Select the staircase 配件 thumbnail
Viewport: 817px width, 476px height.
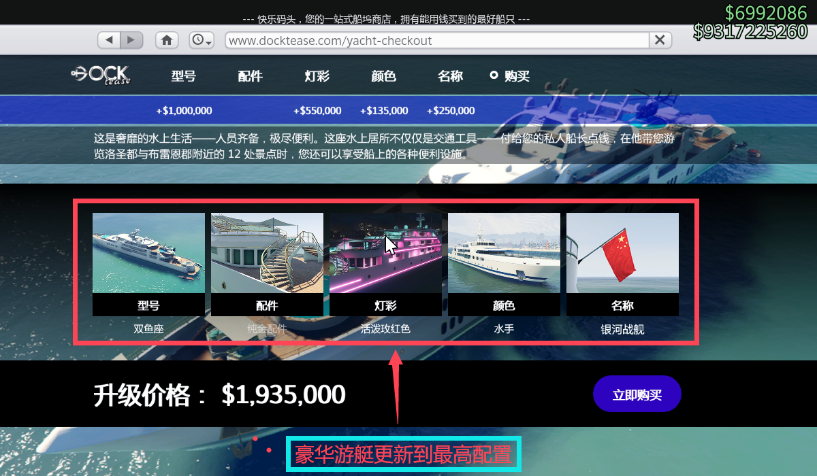(267, 253)
